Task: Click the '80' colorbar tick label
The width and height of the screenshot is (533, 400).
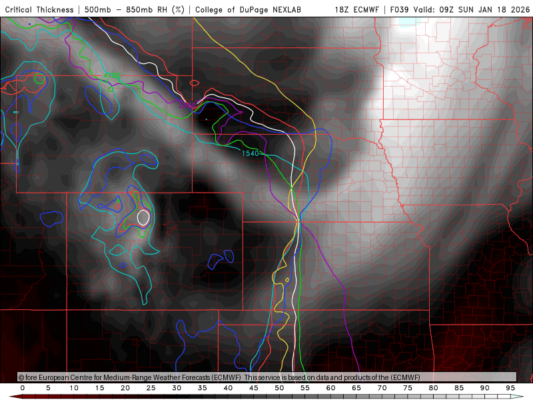Action: coord(433,388)
